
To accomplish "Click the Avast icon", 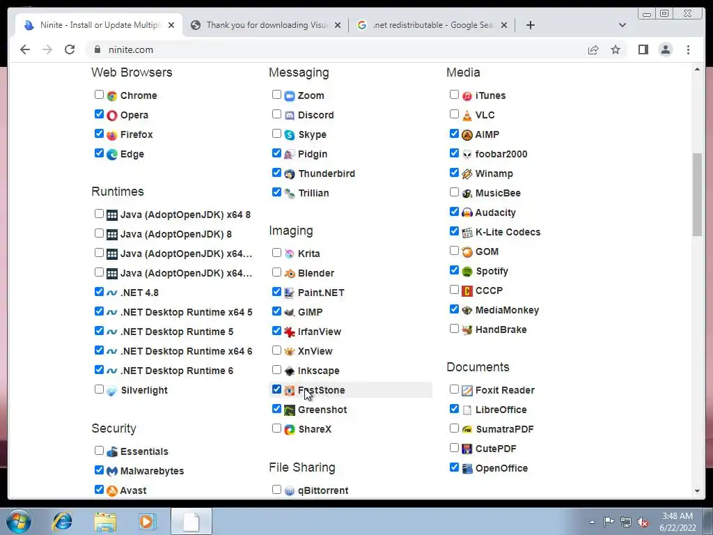I will tap(112, 491).
